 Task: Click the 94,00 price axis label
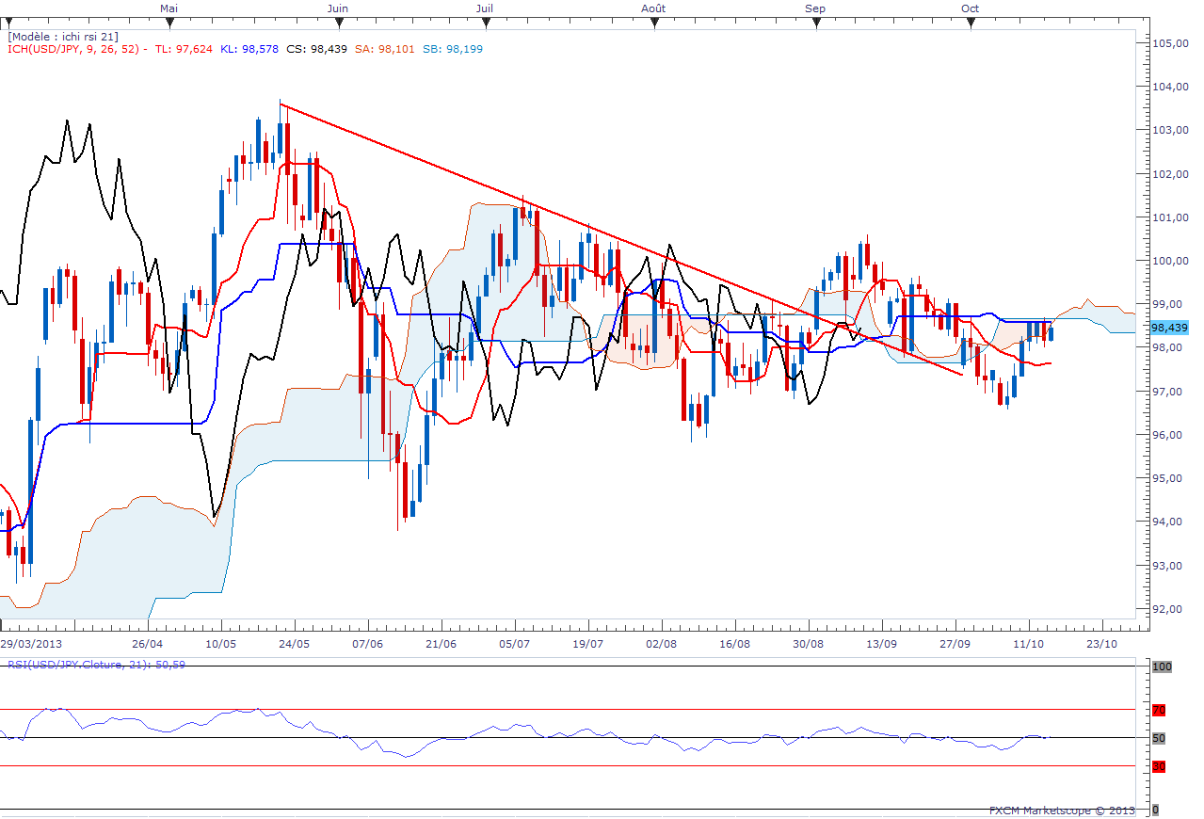[x=1169, y=522]
